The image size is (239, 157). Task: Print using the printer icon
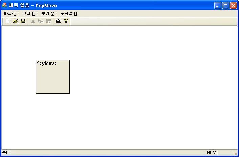pyautogui.click(x=58, y=21)
